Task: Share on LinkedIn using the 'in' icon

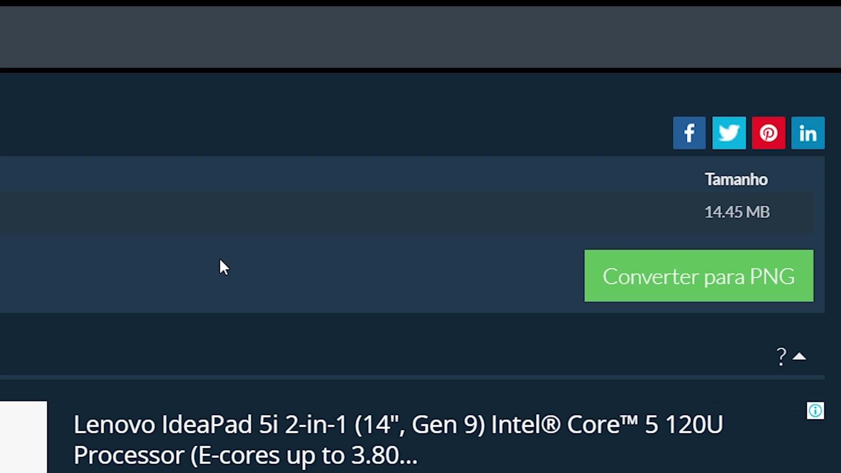Action: (x=808, y=133)
